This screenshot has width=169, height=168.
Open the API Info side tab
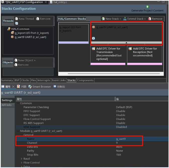7,105
